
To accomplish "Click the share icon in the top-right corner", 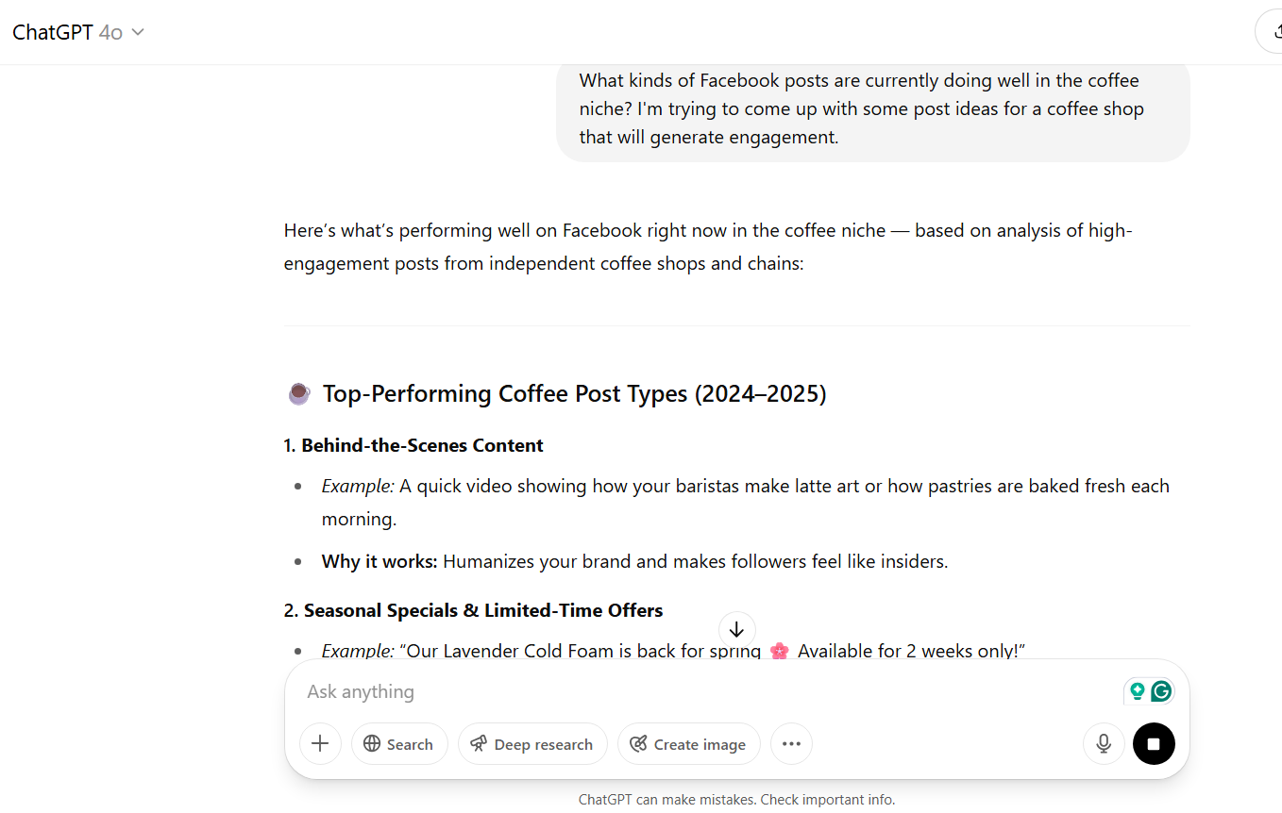I will click(x=1272, y=32).
